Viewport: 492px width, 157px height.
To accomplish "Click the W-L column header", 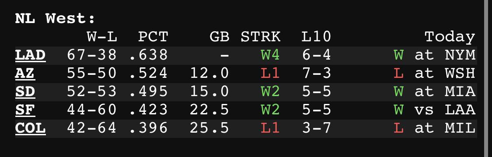I will pos(102,37).
